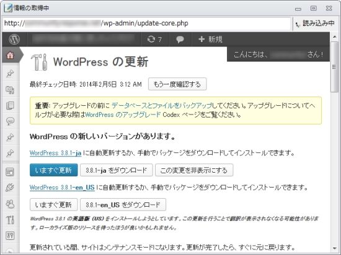
Task: Click the scrollbar down arrow
Action: tap(334, 248)
